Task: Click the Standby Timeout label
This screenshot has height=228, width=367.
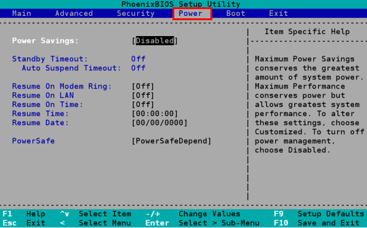Action: 50,59
